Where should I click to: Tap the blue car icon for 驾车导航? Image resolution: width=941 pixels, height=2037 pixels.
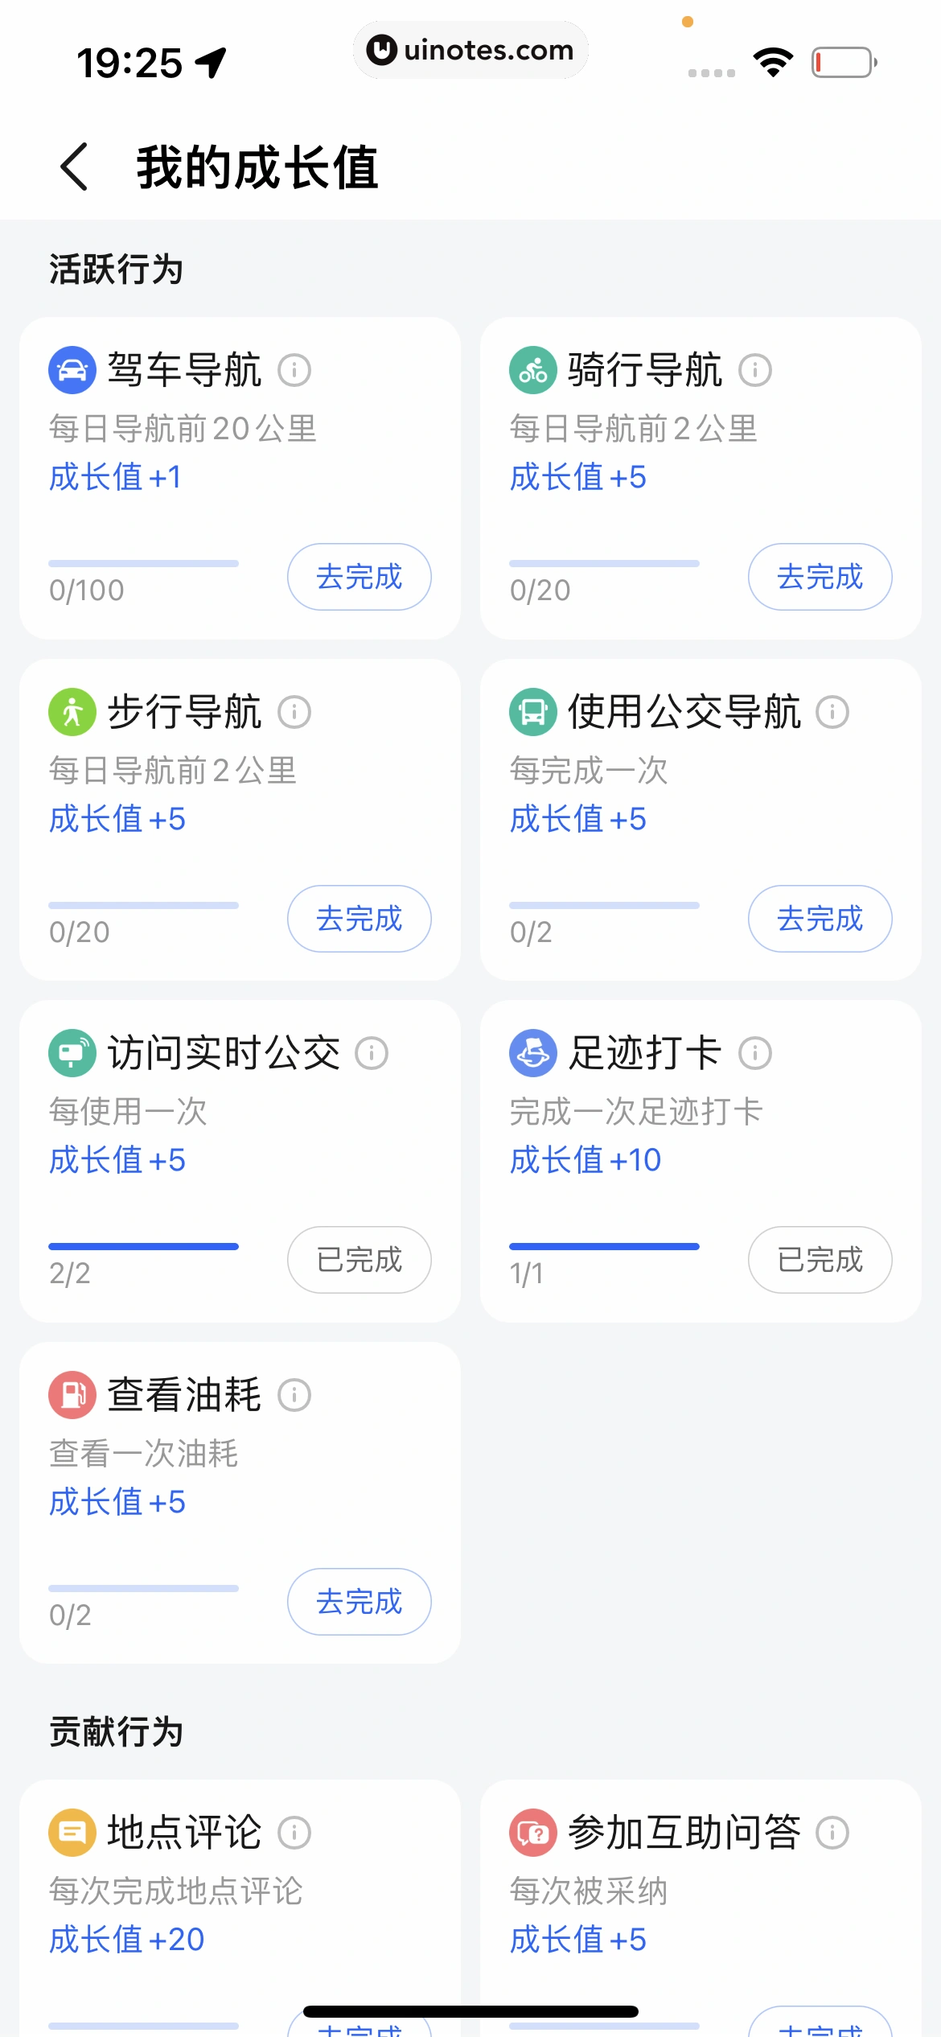pos(72,370)
